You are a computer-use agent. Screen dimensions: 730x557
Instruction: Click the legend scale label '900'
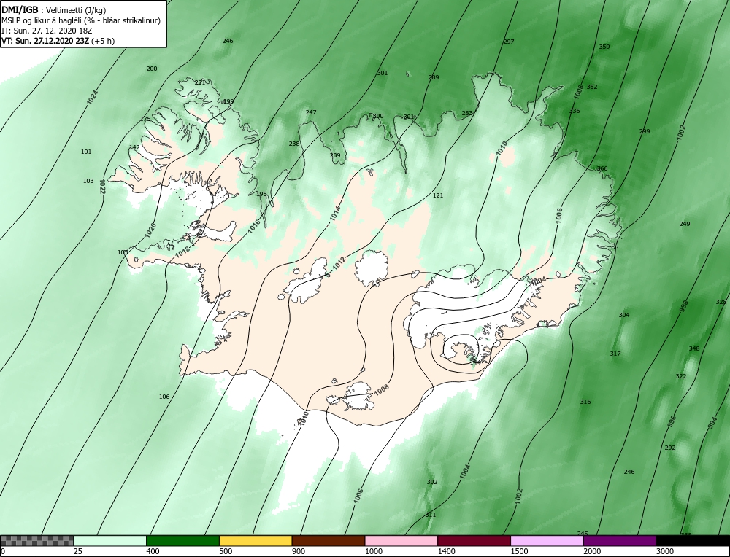[x=299, y=551]
